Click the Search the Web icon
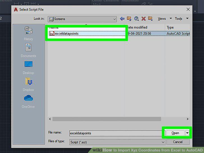 pyautogui.click(x=136, y=18)
